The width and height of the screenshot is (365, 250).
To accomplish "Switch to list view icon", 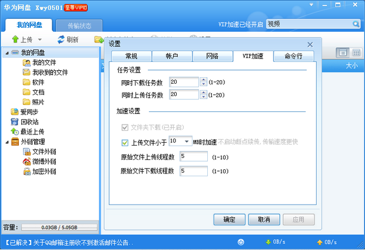I will (343, 52).
